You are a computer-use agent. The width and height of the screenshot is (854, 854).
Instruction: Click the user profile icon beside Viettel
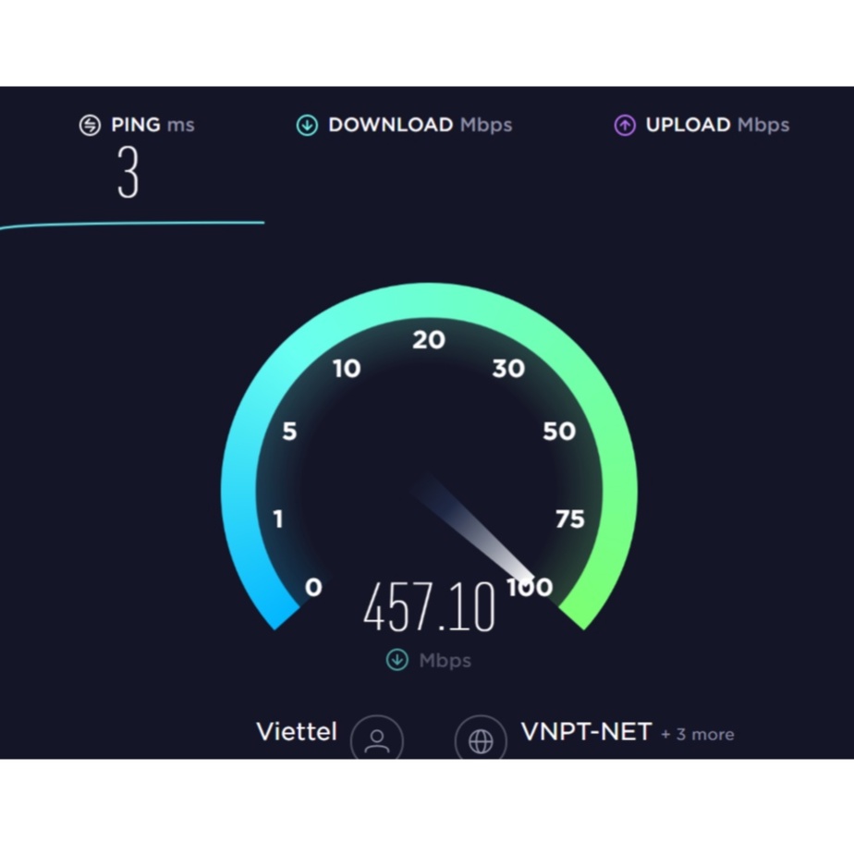point(377,738)
